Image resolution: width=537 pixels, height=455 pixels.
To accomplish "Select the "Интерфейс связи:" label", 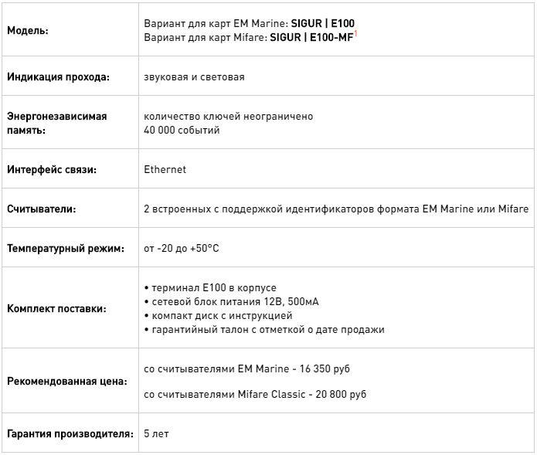I will pos(52,170).
